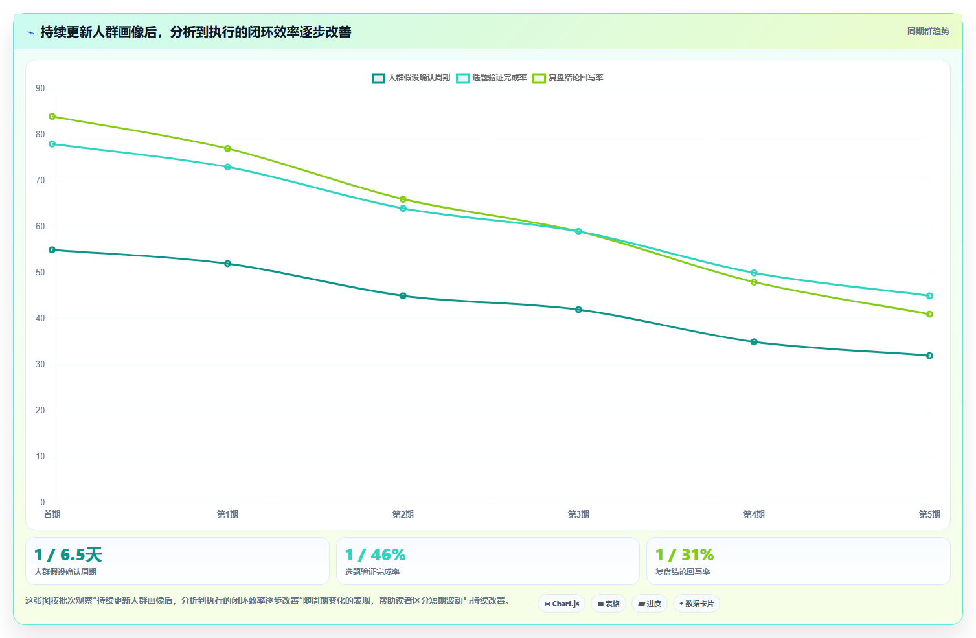Image resolution: width=976 pixels, height=638 pixels.
Task: Toggle the 人群假设确认周期 legend swatch
Action: (378, 78)
